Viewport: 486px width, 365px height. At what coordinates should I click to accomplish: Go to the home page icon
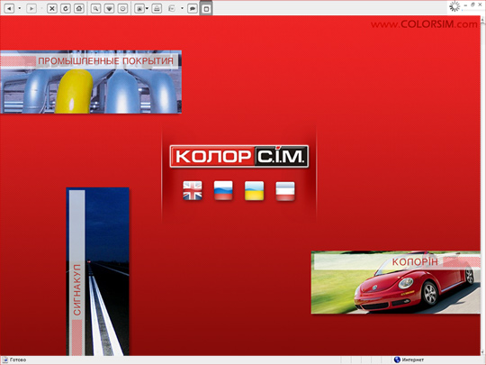tap(79, 8)
